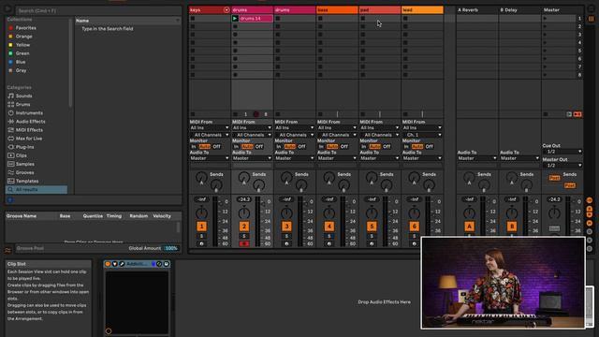
Task: Open the Samples browser category
Action: pos(21,164)
